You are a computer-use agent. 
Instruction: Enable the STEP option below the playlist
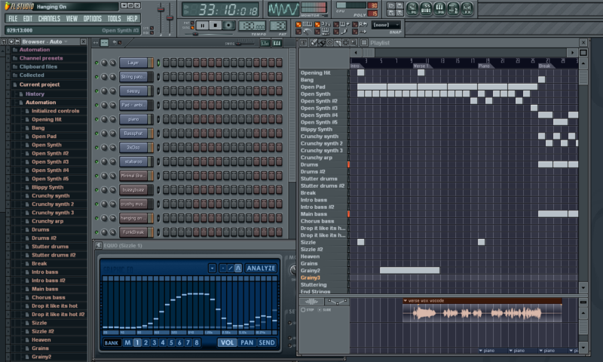pos(303,309)
